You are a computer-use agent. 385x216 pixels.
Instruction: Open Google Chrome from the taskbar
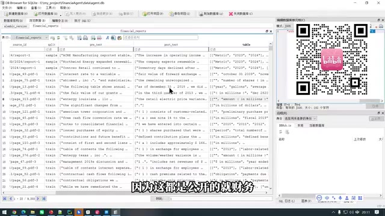[14, 212]
